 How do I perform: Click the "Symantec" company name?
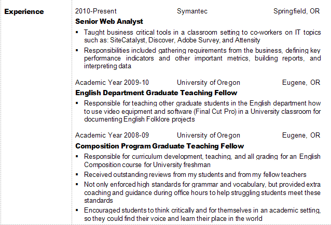[192, 11]
